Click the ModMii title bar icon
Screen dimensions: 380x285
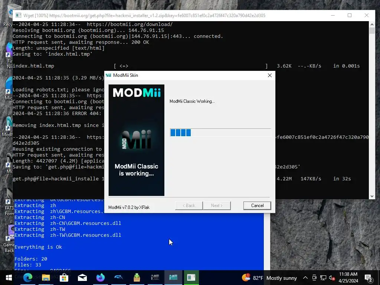click(x=109, y=75)
